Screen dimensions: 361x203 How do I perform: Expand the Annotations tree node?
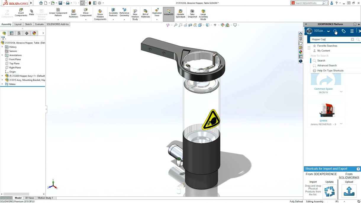2,55
